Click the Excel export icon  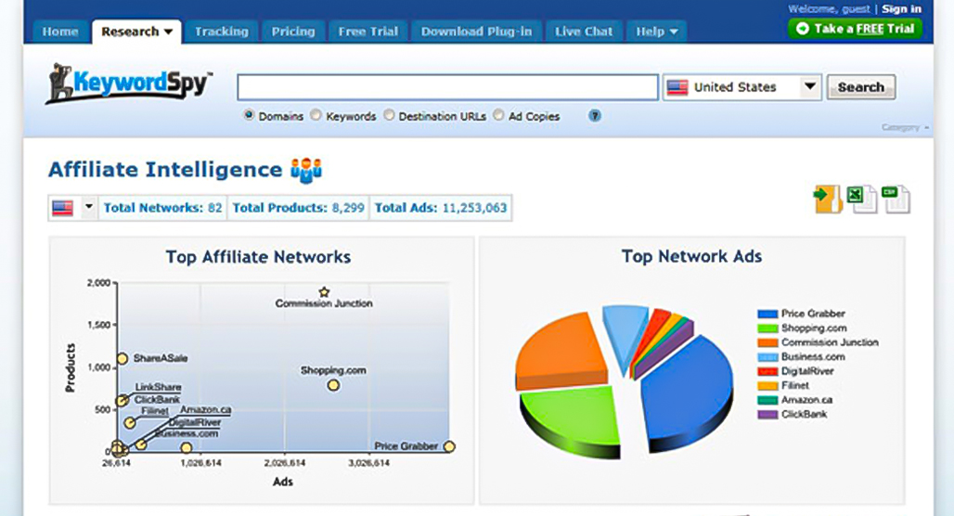tap(863, 199)
